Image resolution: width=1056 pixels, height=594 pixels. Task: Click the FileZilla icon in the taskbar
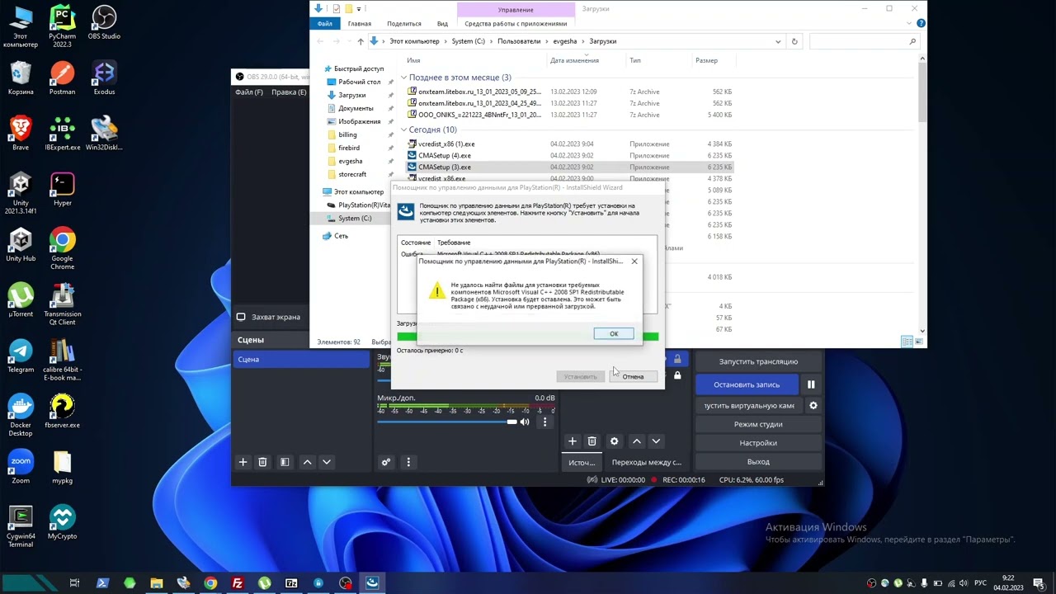click(x=238, y=583)
